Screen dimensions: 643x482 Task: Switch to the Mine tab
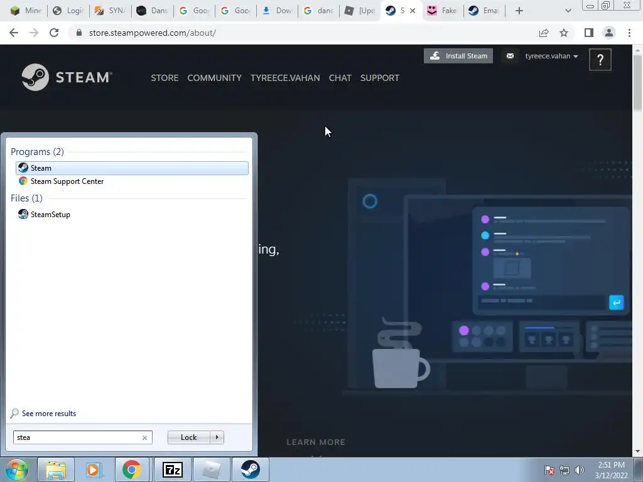click(x=25, y=11)
